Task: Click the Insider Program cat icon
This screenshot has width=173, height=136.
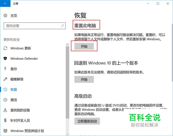Action: [x=5, y=131]
